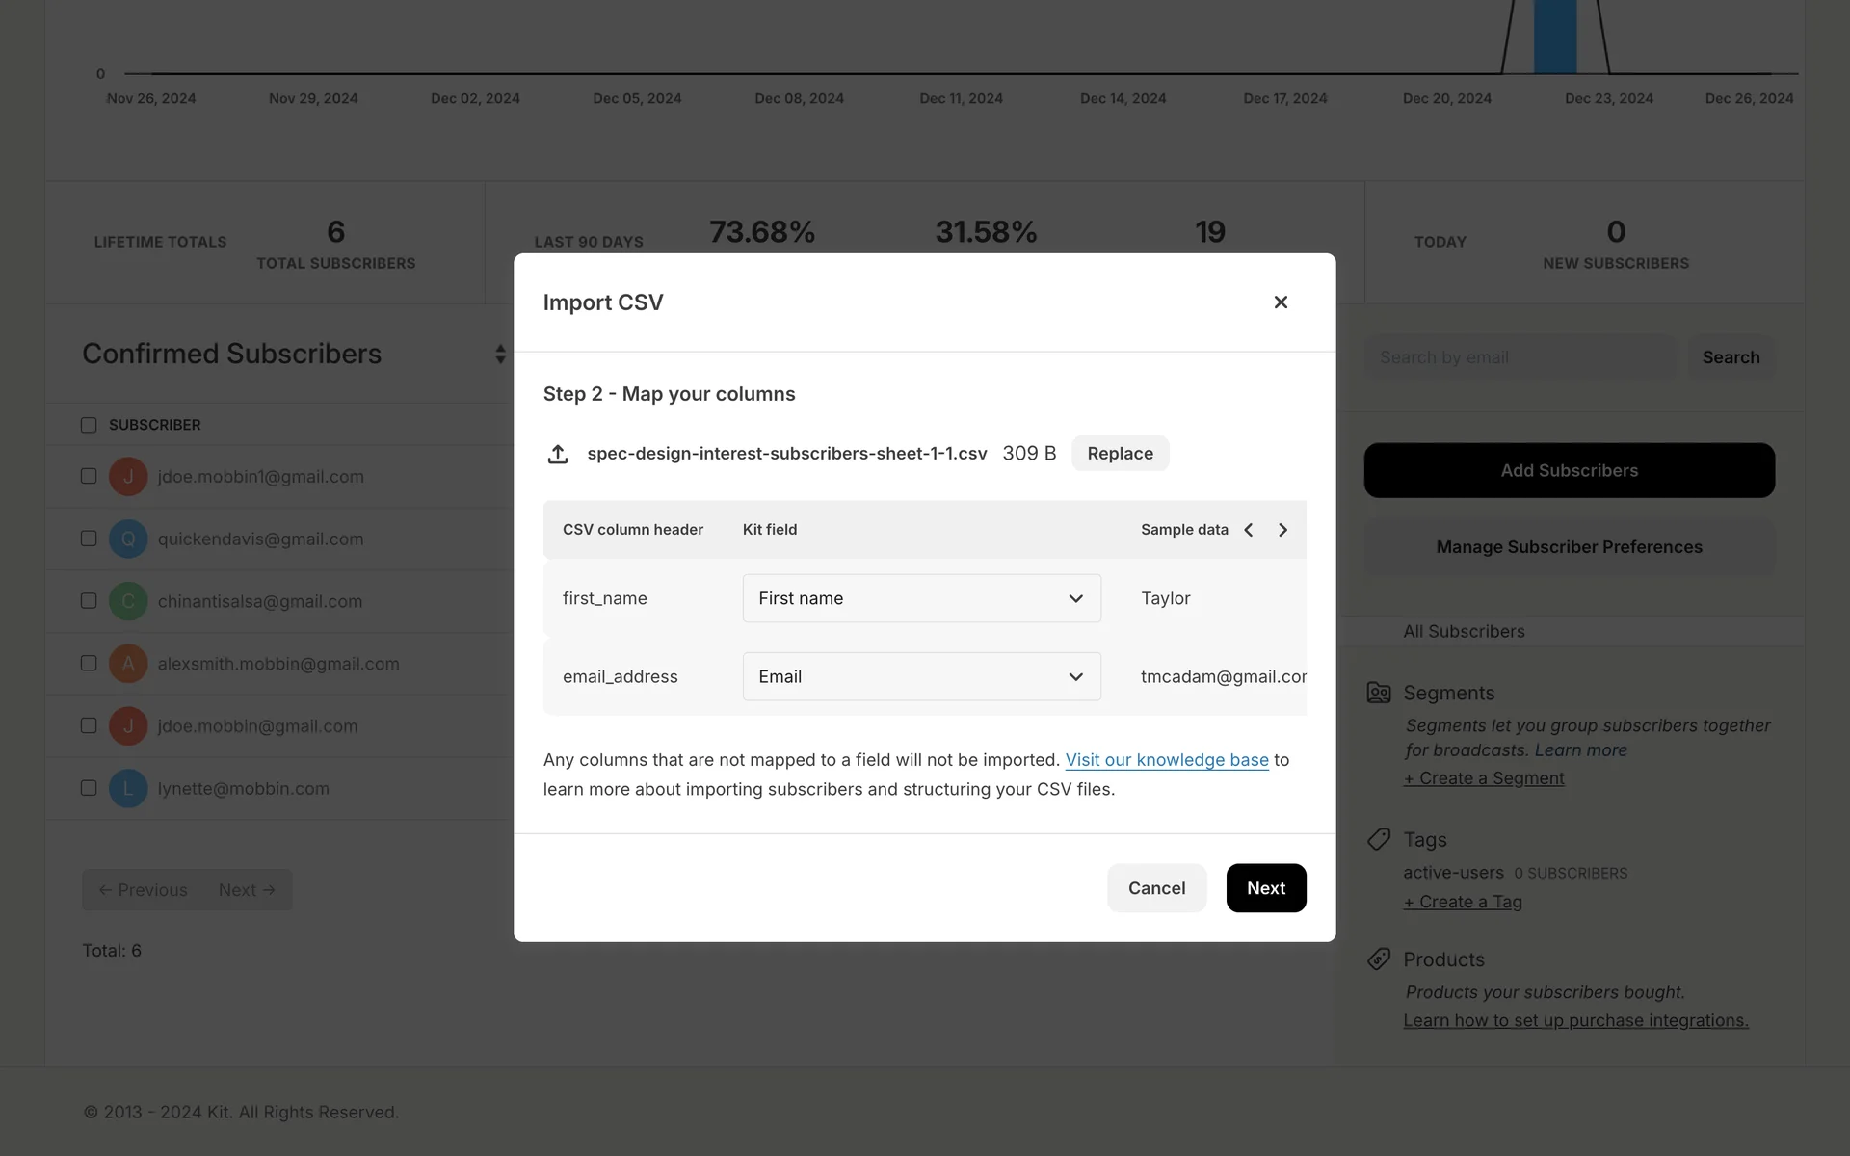Show next sample data row
The width and height of the screenshot is (1850, 1156).
1282,530
